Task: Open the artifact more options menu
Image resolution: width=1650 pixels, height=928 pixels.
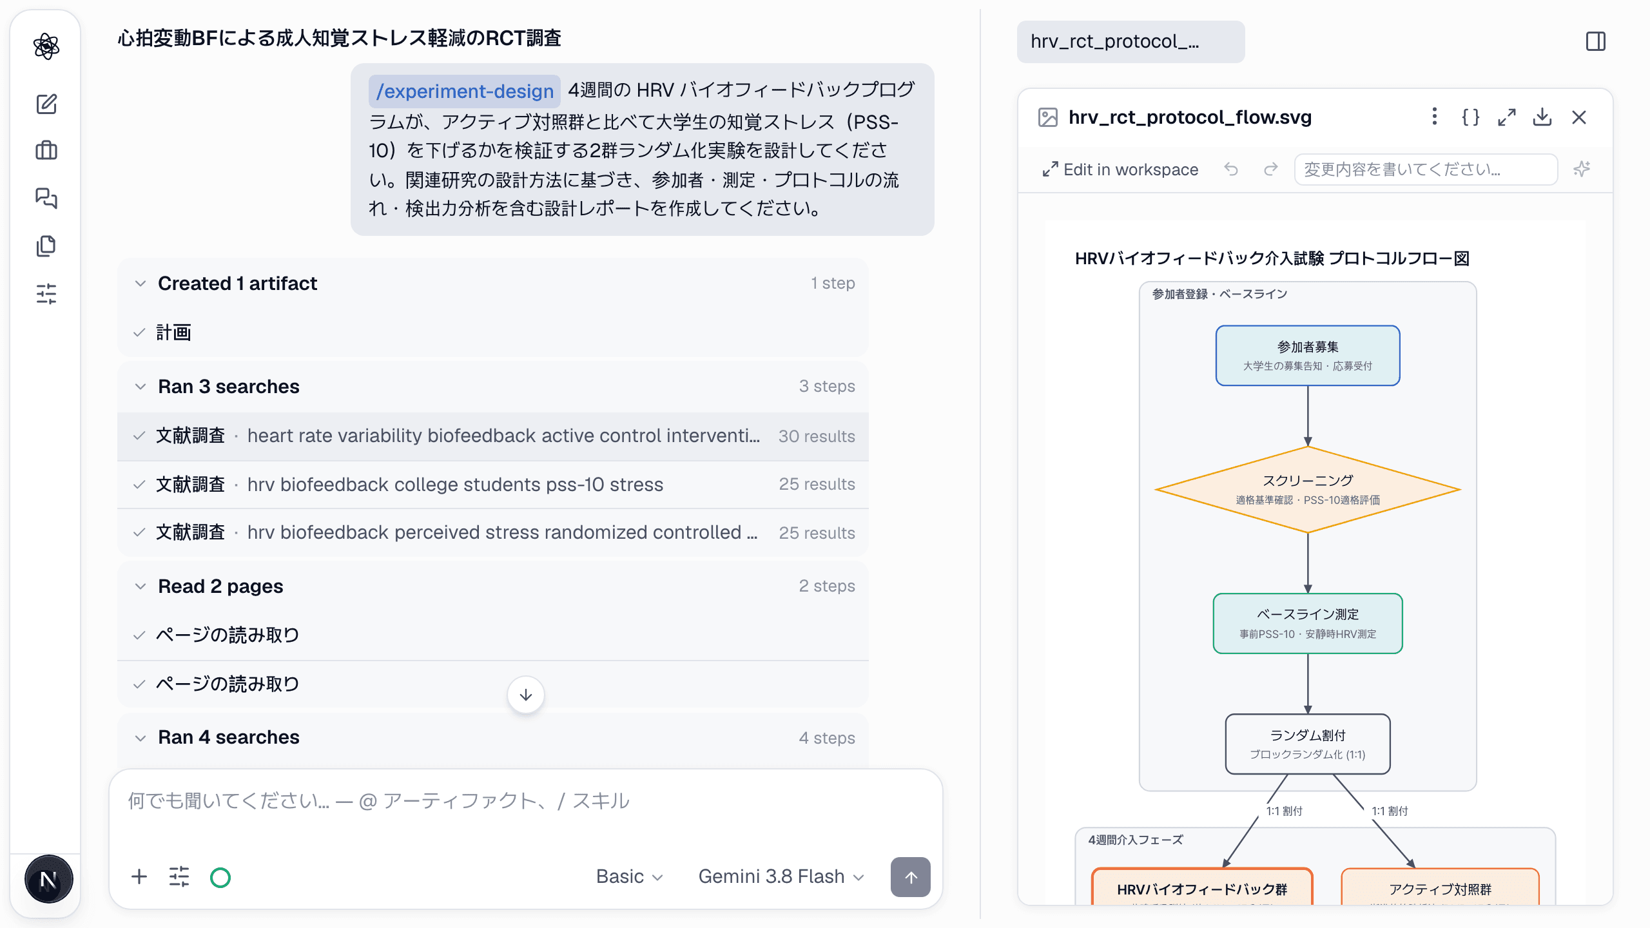Action: [1434, 117]
